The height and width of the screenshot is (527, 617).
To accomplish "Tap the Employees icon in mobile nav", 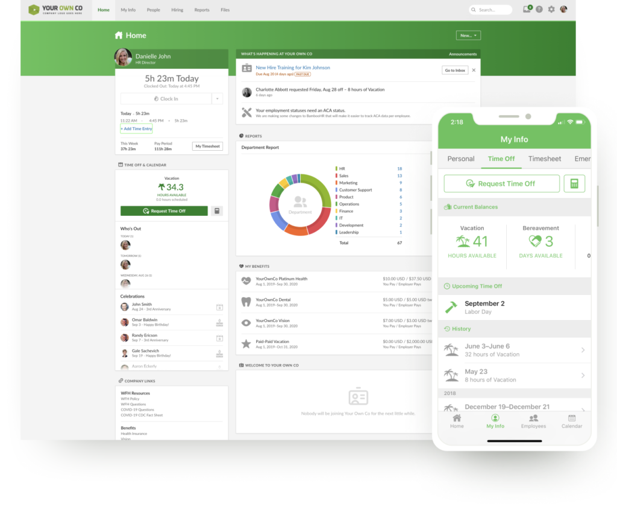I will coord(533,421).
